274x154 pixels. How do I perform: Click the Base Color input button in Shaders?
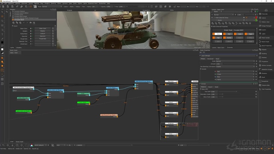point(43,28)
